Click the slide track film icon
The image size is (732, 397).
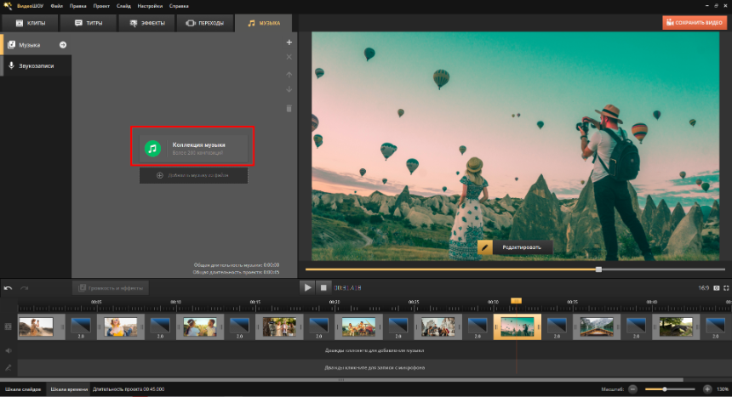[x=8, y=326]
